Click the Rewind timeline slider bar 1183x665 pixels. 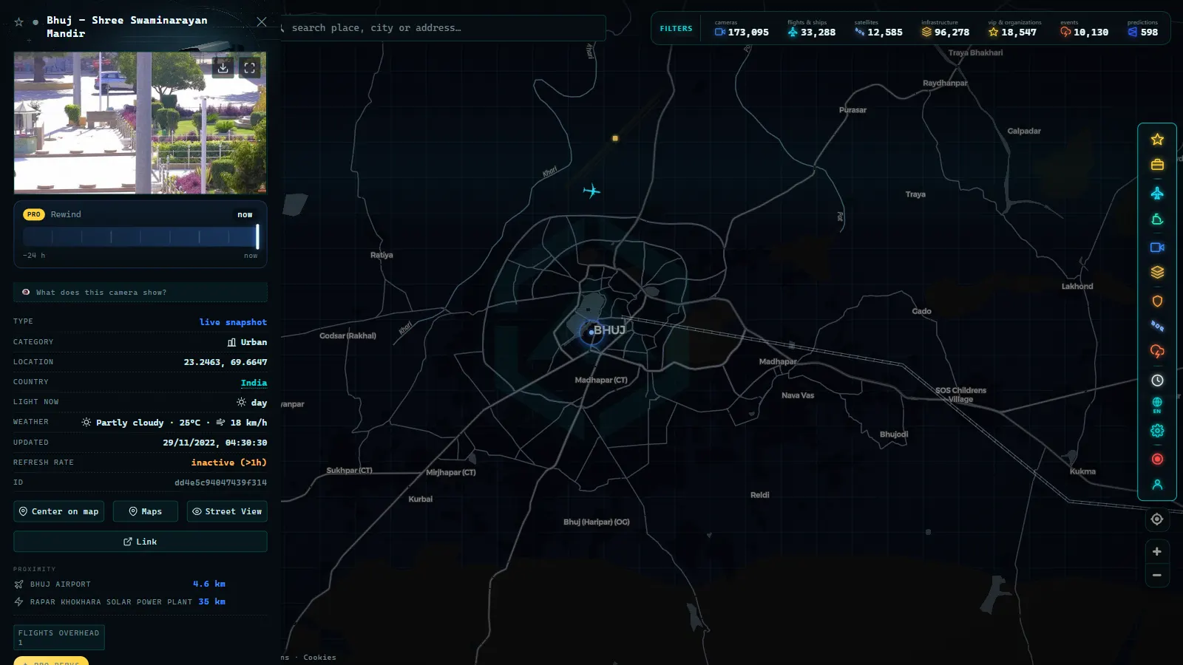[x=140, y=236]
